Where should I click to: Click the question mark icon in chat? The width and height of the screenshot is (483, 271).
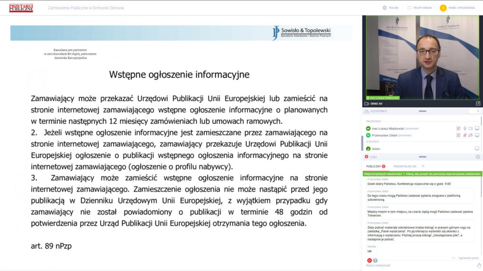(375, 260)
